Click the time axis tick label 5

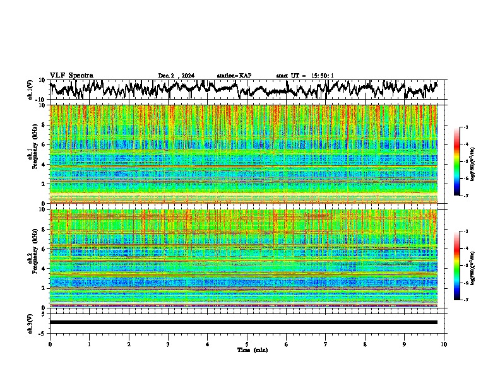coord(247,344)
